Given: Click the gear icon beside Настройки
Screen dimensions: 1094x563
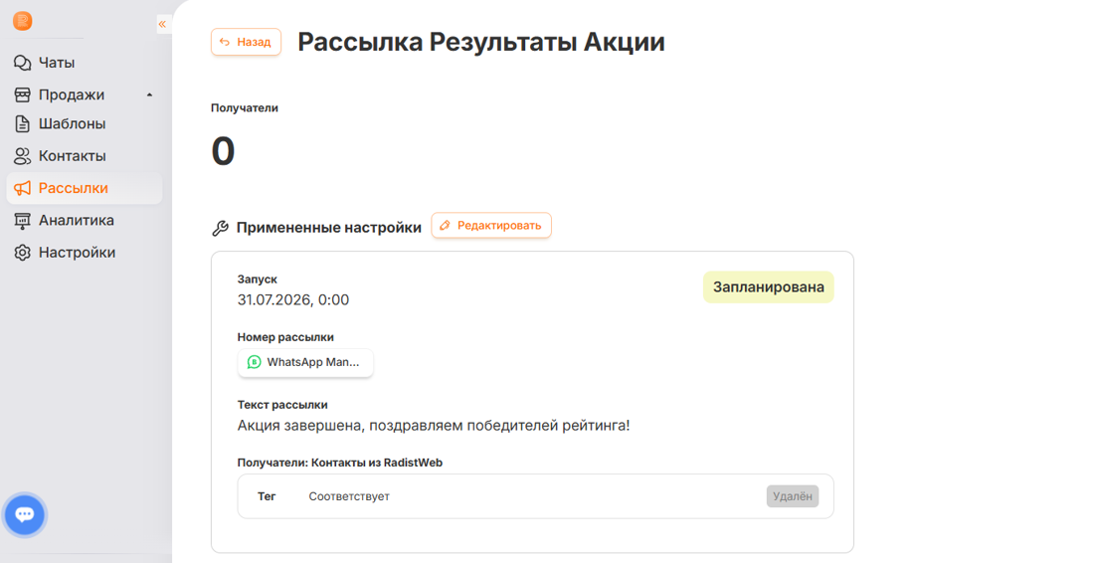Looking at the screenshot, I should (22, 253).
